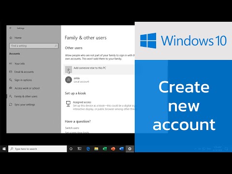Open Access work or school section
The height and width of the screenshot is (174, 232).
27,88
